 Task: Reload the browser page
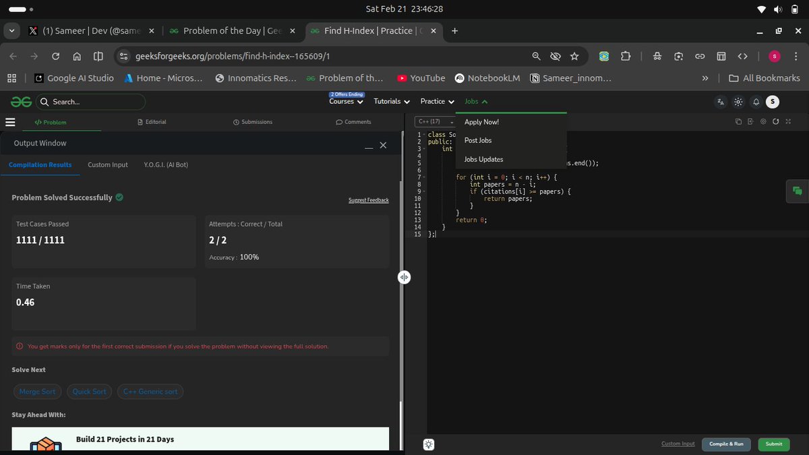click(56, 57)
